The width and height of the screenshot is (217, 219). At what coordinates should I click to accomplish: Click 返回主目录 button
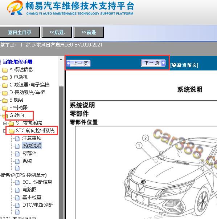pyautogui.click(x=20, y=32)
